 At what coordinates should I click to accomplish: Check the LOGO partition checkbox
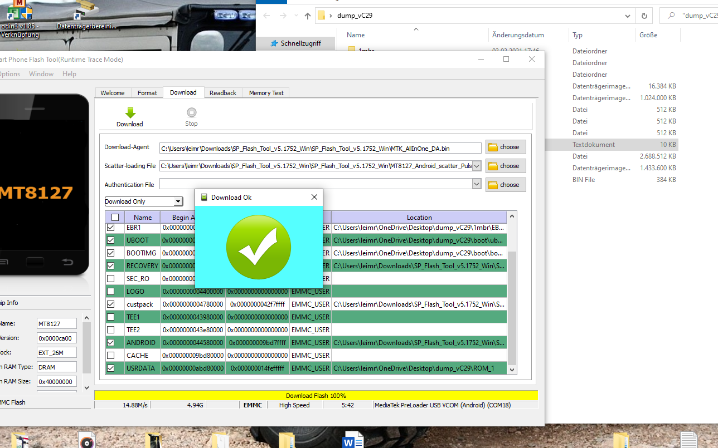(111, 292)
